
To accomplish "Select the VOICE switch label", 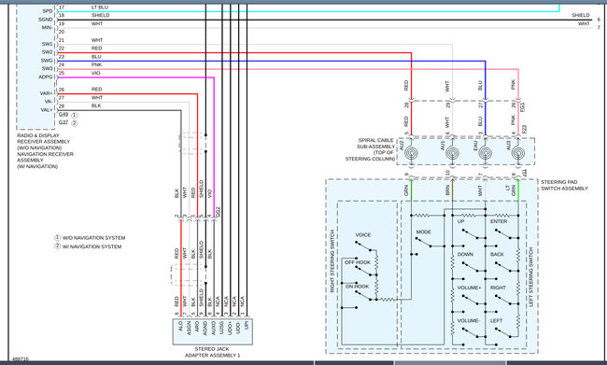I will tap(362, 235).
